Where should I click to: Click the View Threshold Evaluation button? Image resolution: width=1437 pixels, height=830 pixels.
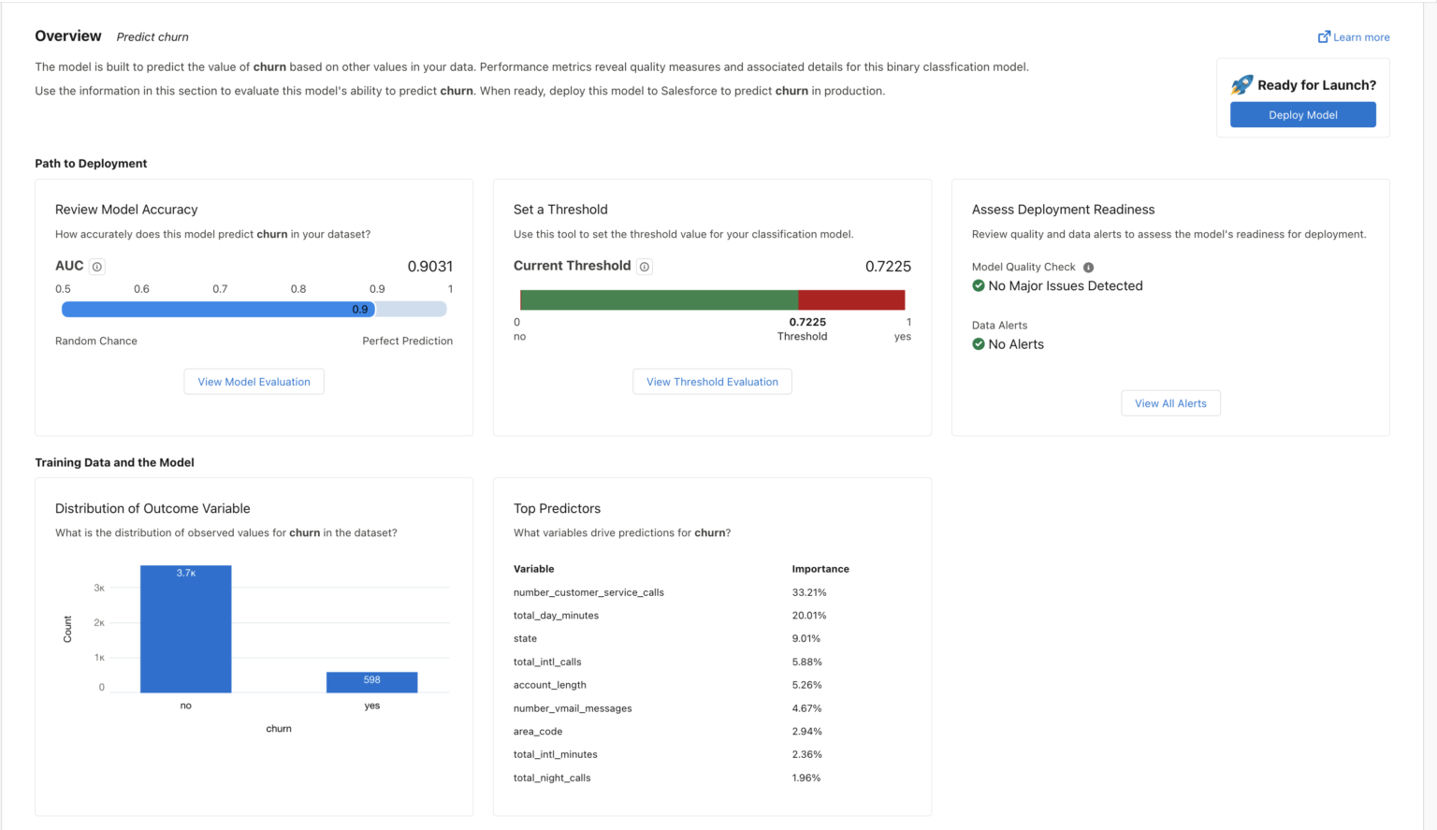click(x=712, y=381)
